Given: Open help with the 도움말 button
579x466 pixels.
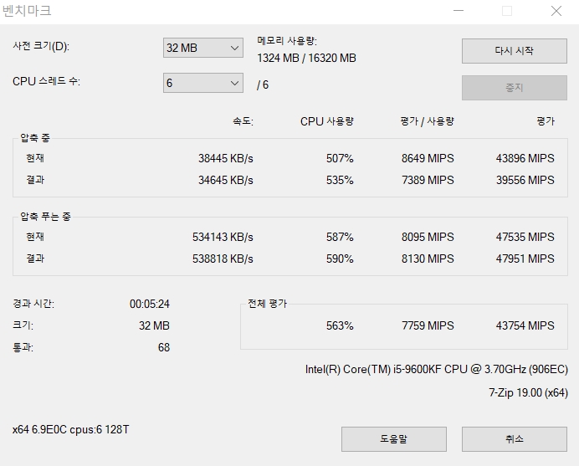Looking at the screenshot, I should [x=394, y=439].
